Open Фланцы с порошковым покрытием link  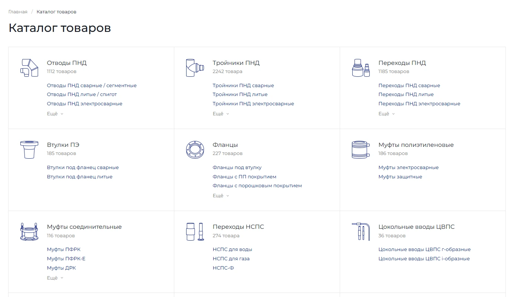click(257, 186)
